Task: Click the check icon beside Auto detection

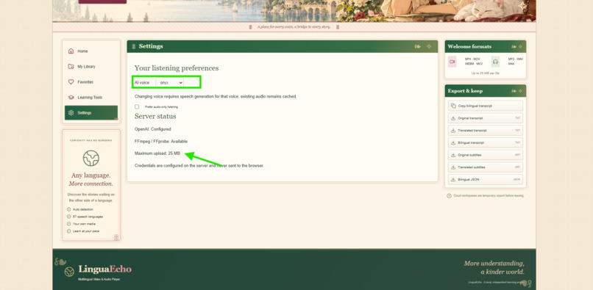Action: (69, 209)
